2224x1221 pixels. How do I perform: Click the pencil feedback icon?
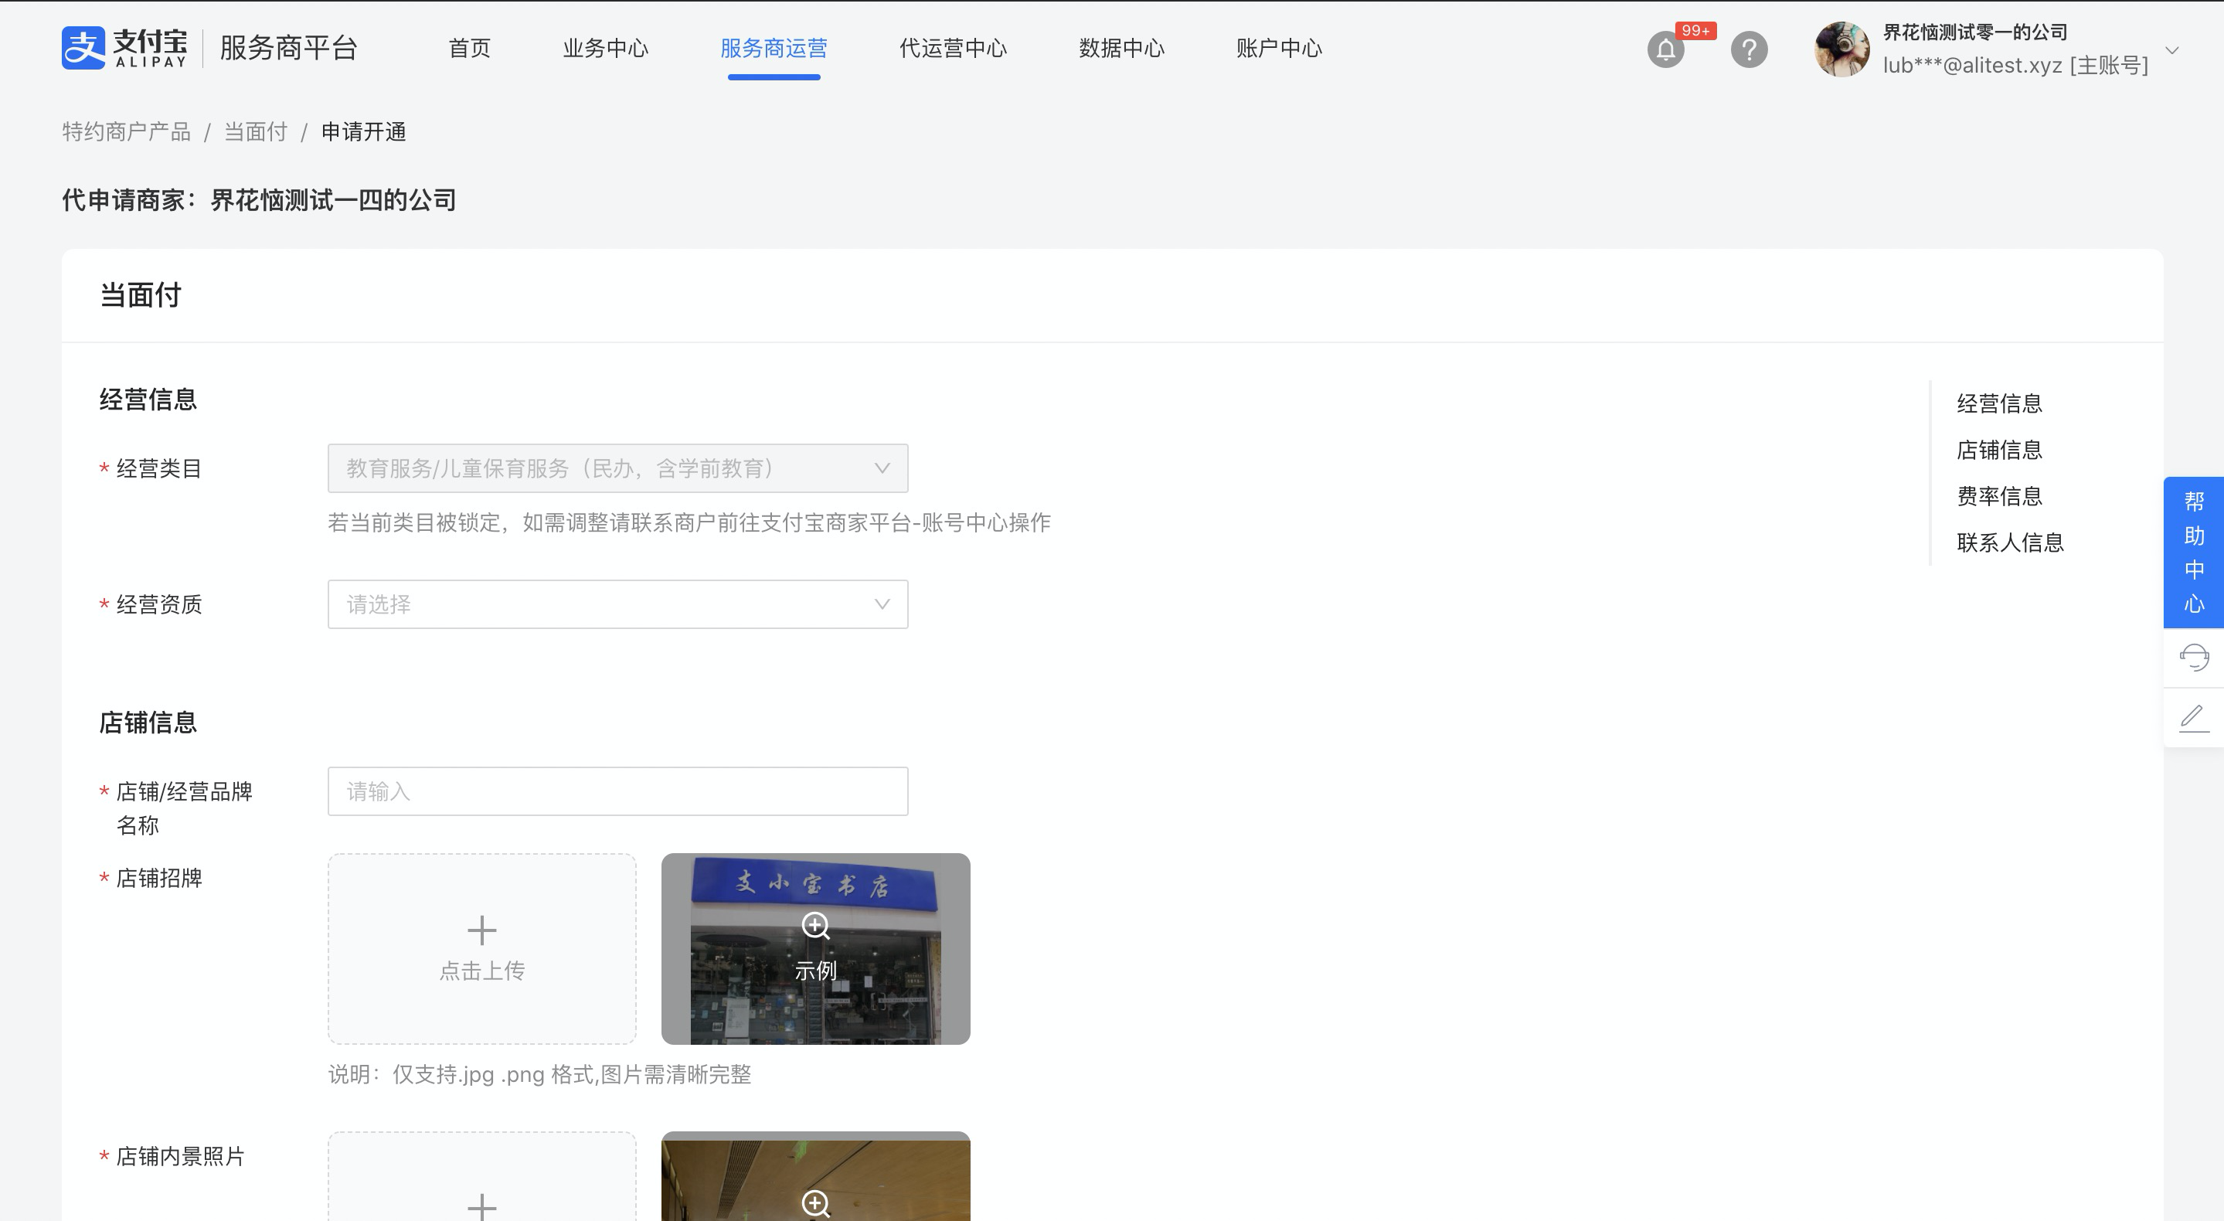click(2194, 719)
